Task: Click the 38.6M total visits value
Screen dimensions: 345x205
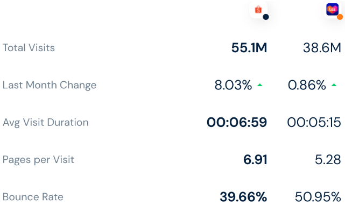Action: point(322,48)
